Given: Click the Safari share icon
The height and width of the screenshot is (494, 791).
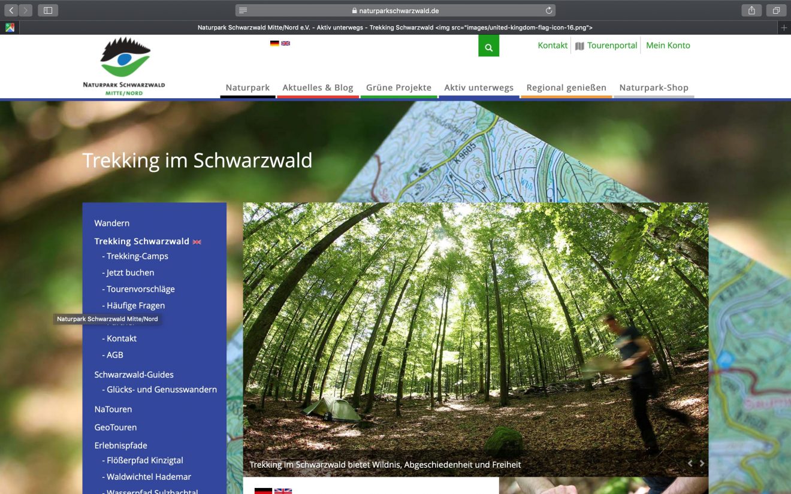Looking at the screenshot, I should pos(751,10).
